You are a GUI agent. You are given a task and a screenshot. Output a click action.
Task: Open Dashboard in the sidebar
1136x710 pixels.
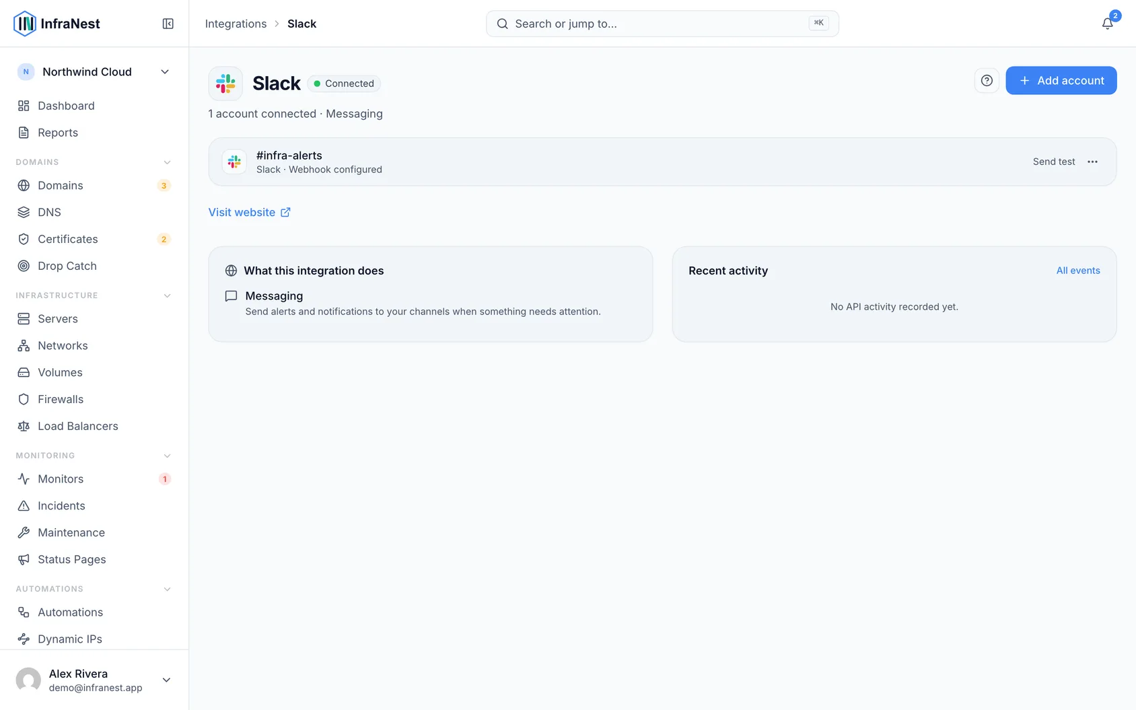pyautogui.click(x=94, y=106)
